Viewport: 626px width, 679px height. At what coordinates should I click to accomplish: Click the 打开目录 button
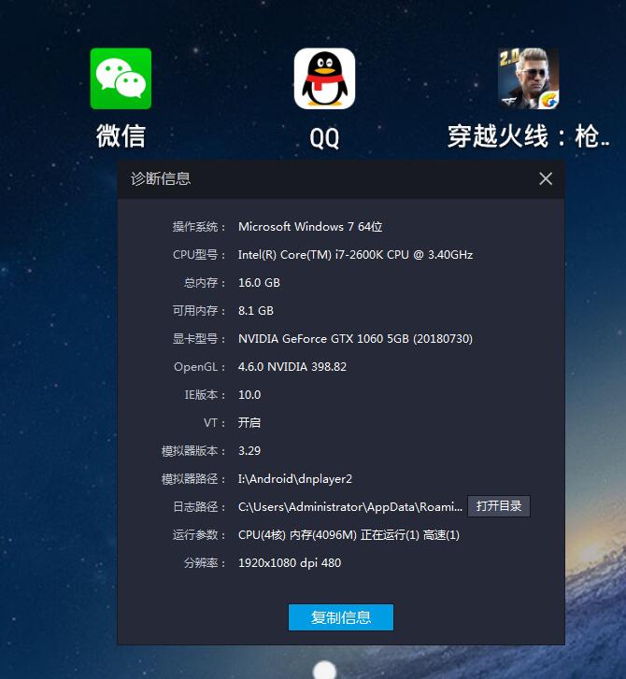pyautogui.click(x=499, y=506)
